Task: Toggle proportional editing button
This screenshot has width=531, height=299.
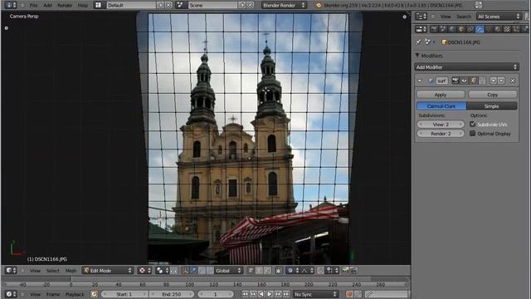Action: pos(292,271)
